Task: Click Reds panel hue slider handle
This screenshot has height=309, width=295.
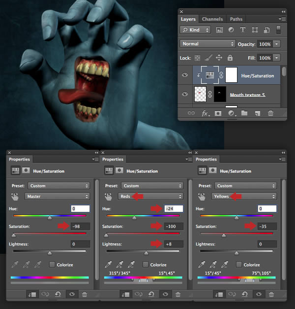Action: click(x=134, y=217)
